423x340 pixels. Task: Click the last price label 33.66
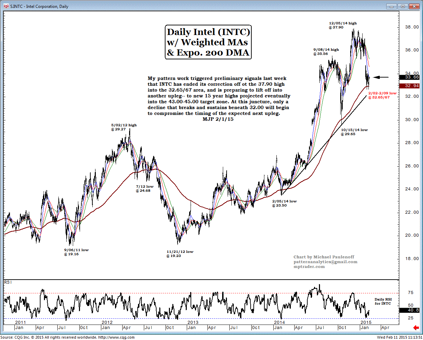(409, 78)
